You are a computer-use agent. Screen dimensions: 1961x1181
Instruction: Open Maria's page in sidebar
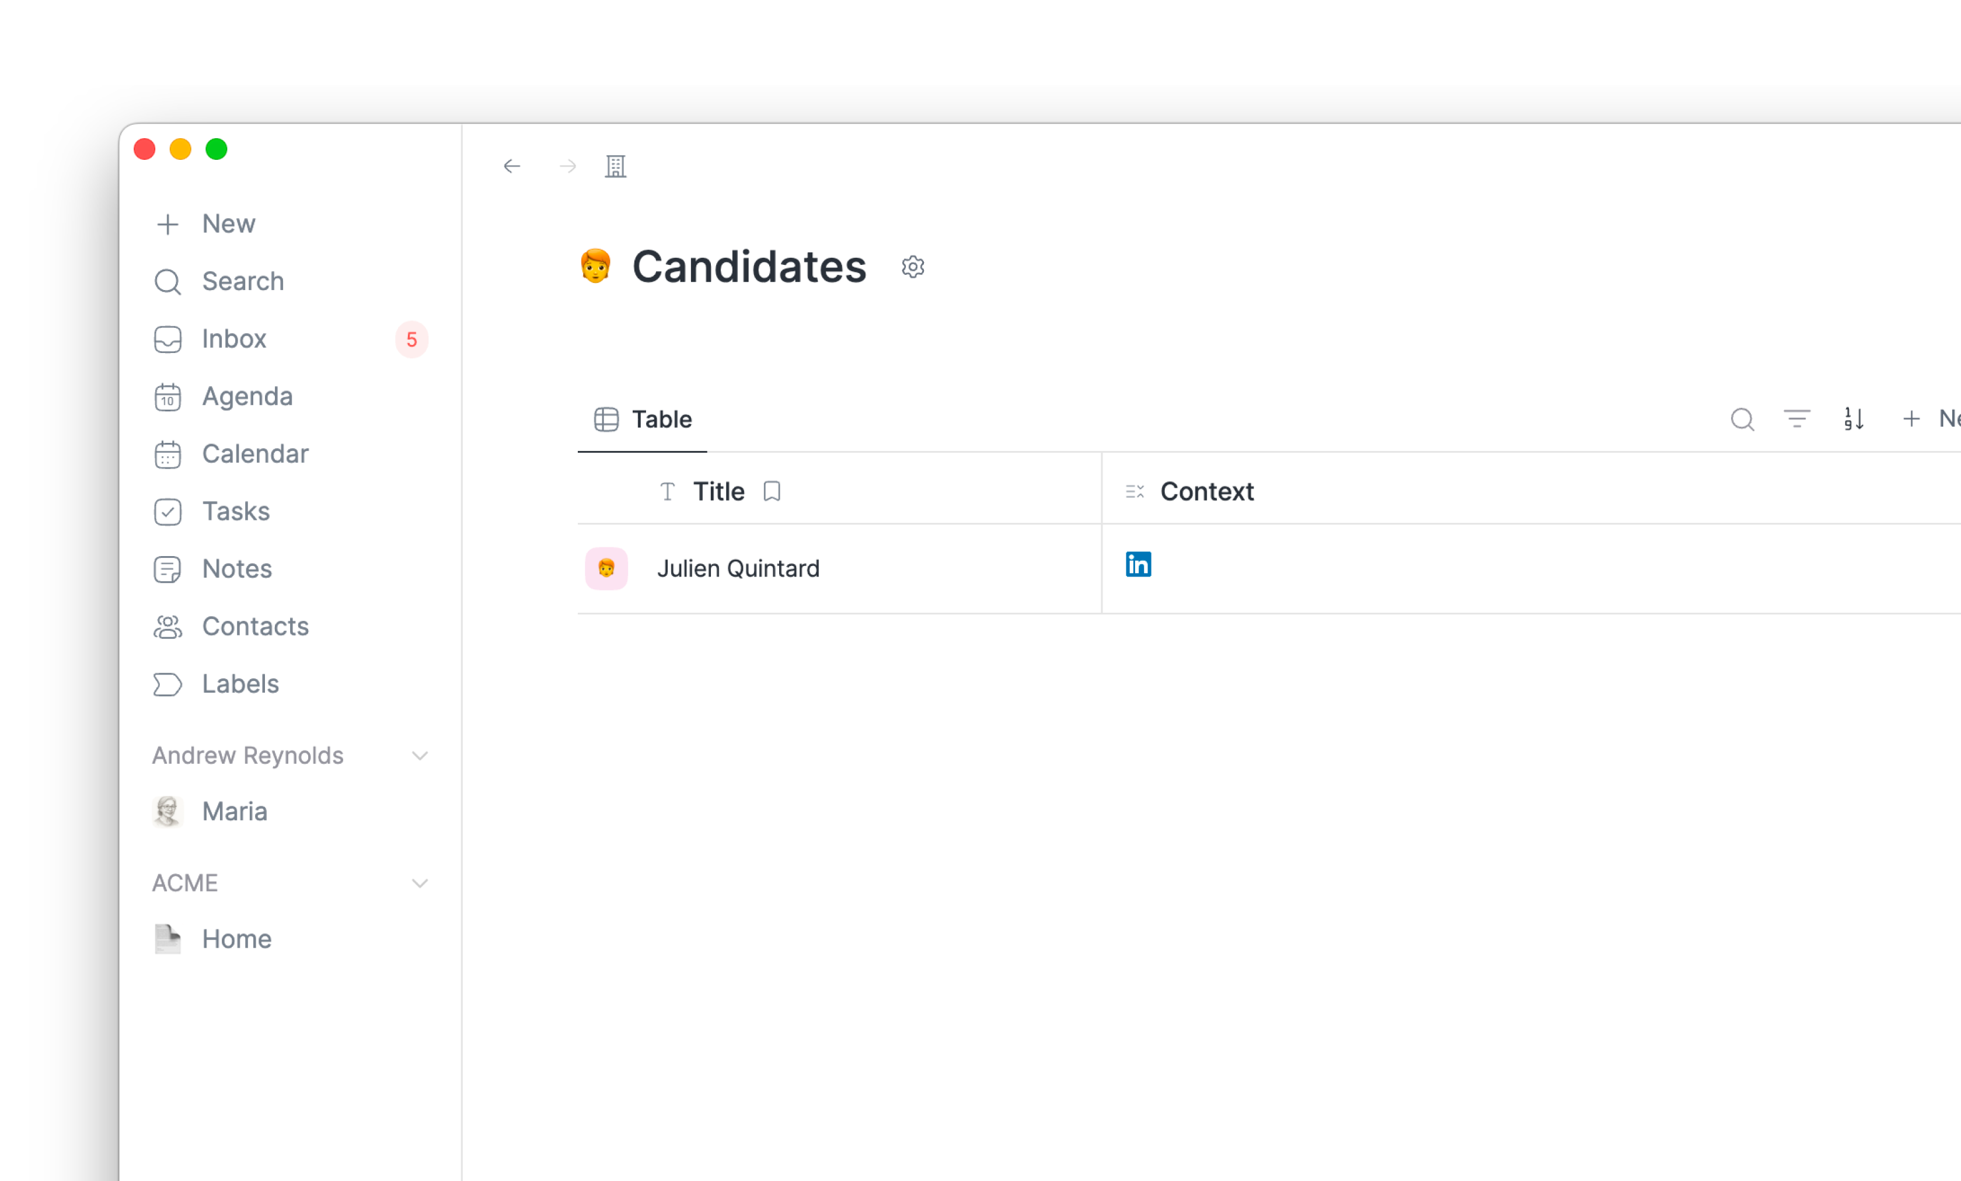291,811
